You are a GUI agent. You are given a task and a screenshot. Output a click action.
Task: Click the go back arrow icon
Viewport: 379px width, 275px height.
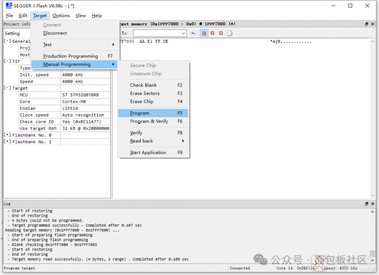point(193,33)
